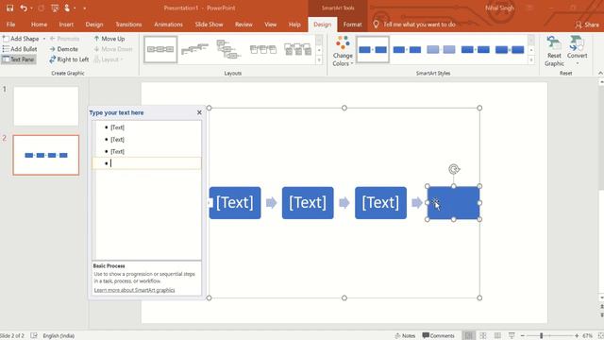
Task: Open the Add Shape dropdown arrow
Action: click(x=44, y=39)
